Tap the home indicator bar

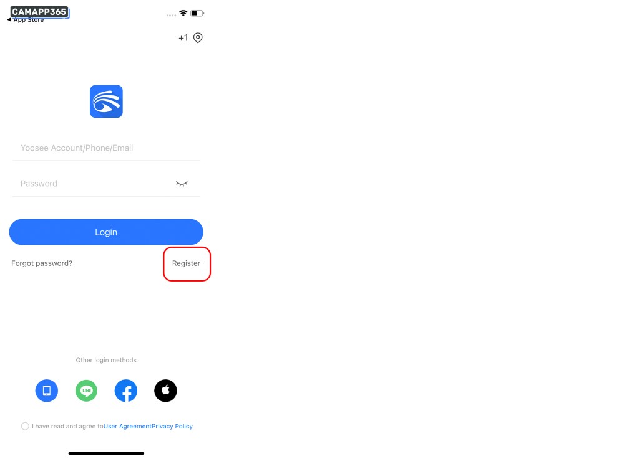pos(106,453)
